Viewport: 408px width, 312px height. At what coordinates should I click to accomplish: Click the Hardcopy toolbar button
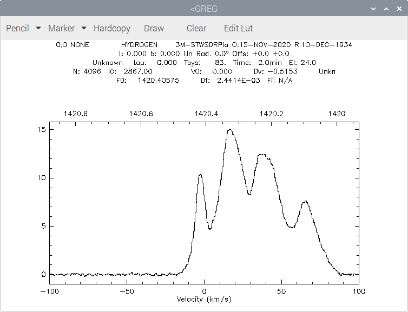point(112,28)
